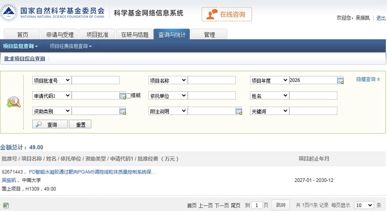The height and width of the screenshot is (211, 387).
Task: Click the 退出 logout link
Action: tap(381, 18)
